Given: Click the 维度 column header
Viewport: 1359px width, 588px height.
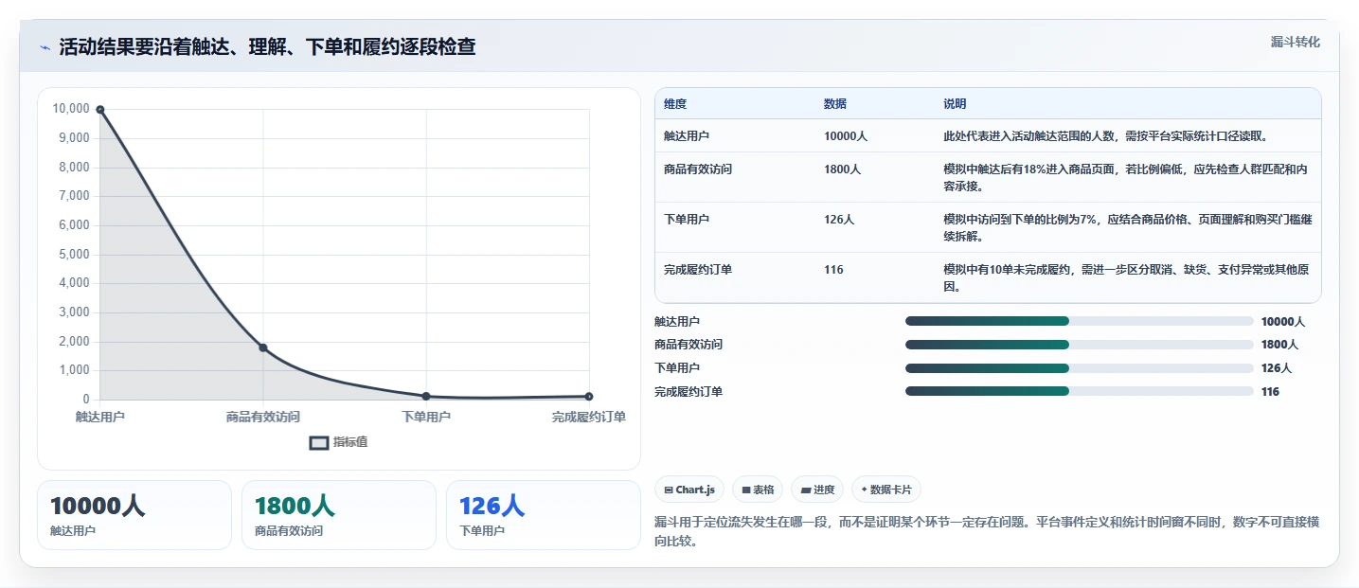Looking at the screenshot, I should point(675,103).
